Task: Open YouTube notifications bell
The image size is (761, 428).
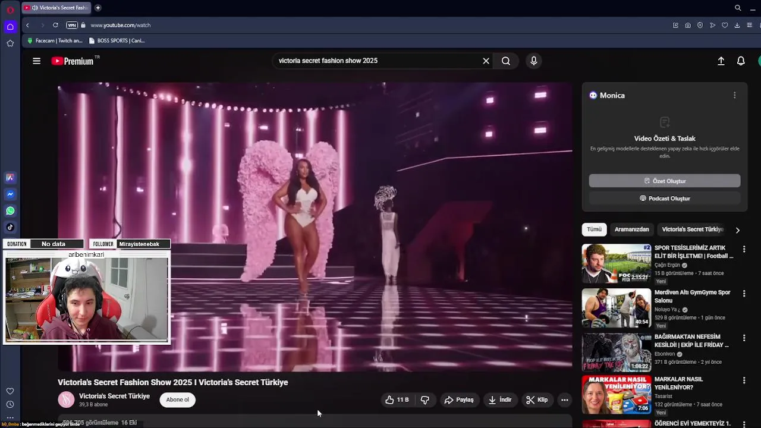Action: click(x=741, y=61)
